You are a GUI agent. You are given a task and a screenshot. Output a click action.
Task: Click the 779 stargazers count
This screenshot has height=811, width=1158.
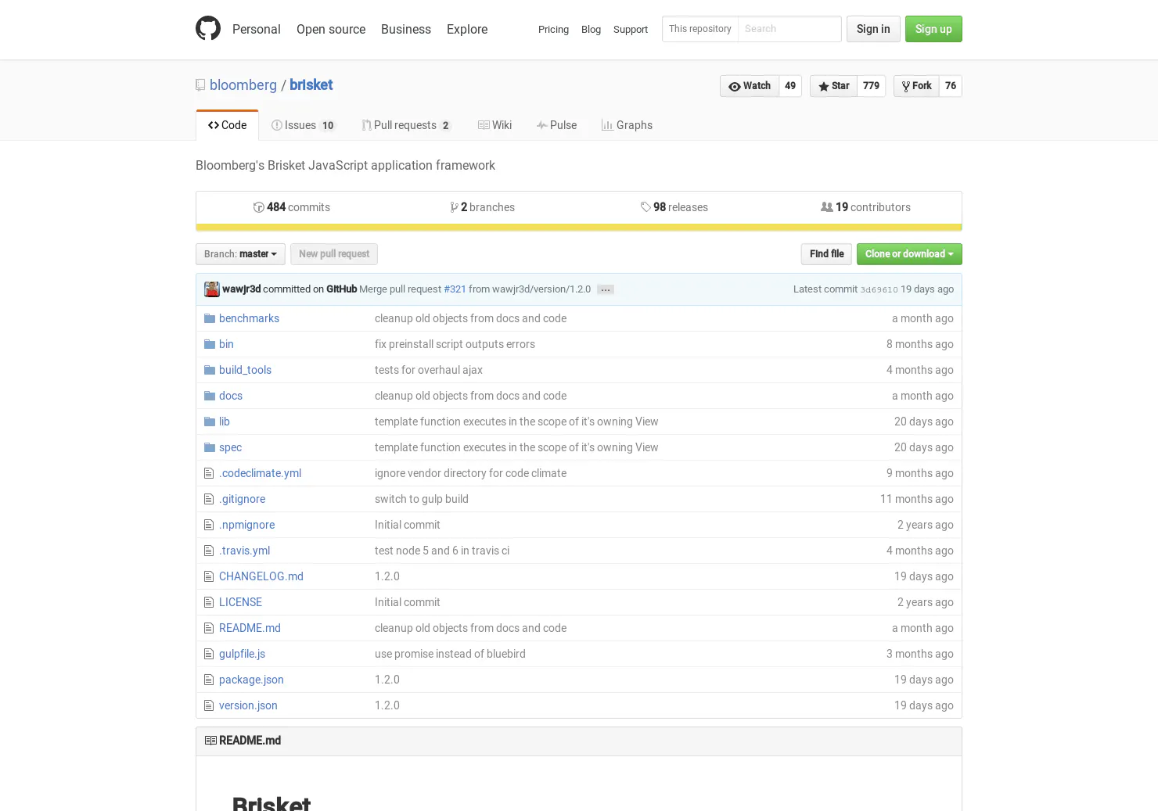872,86
